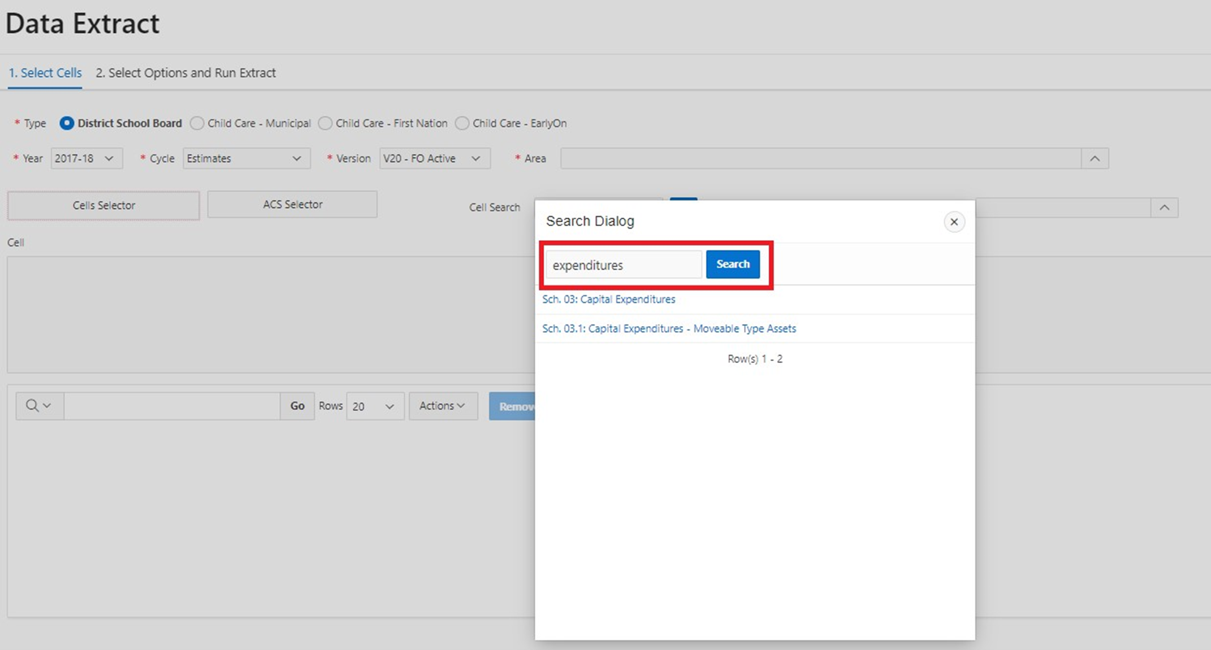Viewport: 1211px width, 650px height.
Task: Click the Rows per page dropdown showing 20
Action: (371, 406)
